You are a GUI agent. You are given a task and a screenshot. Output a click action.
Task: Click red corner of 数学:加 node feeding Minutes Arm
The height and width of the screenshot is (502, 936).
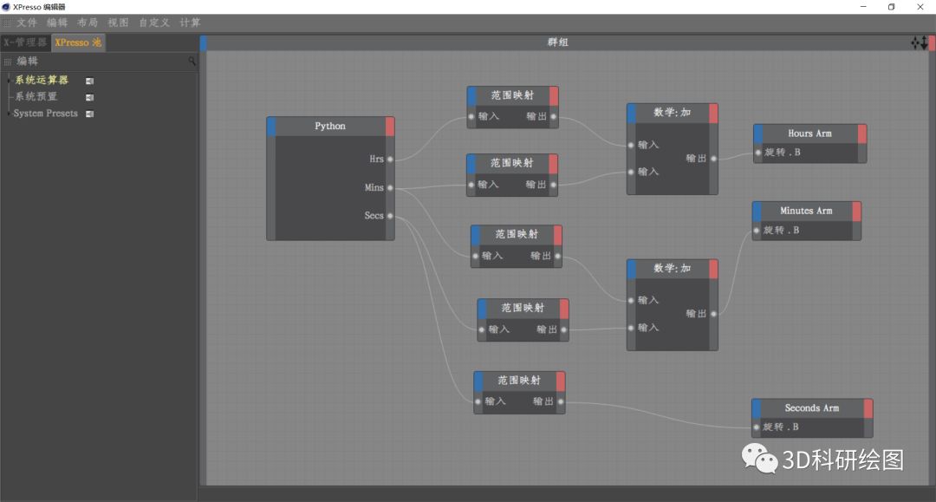tap(713, 269)
